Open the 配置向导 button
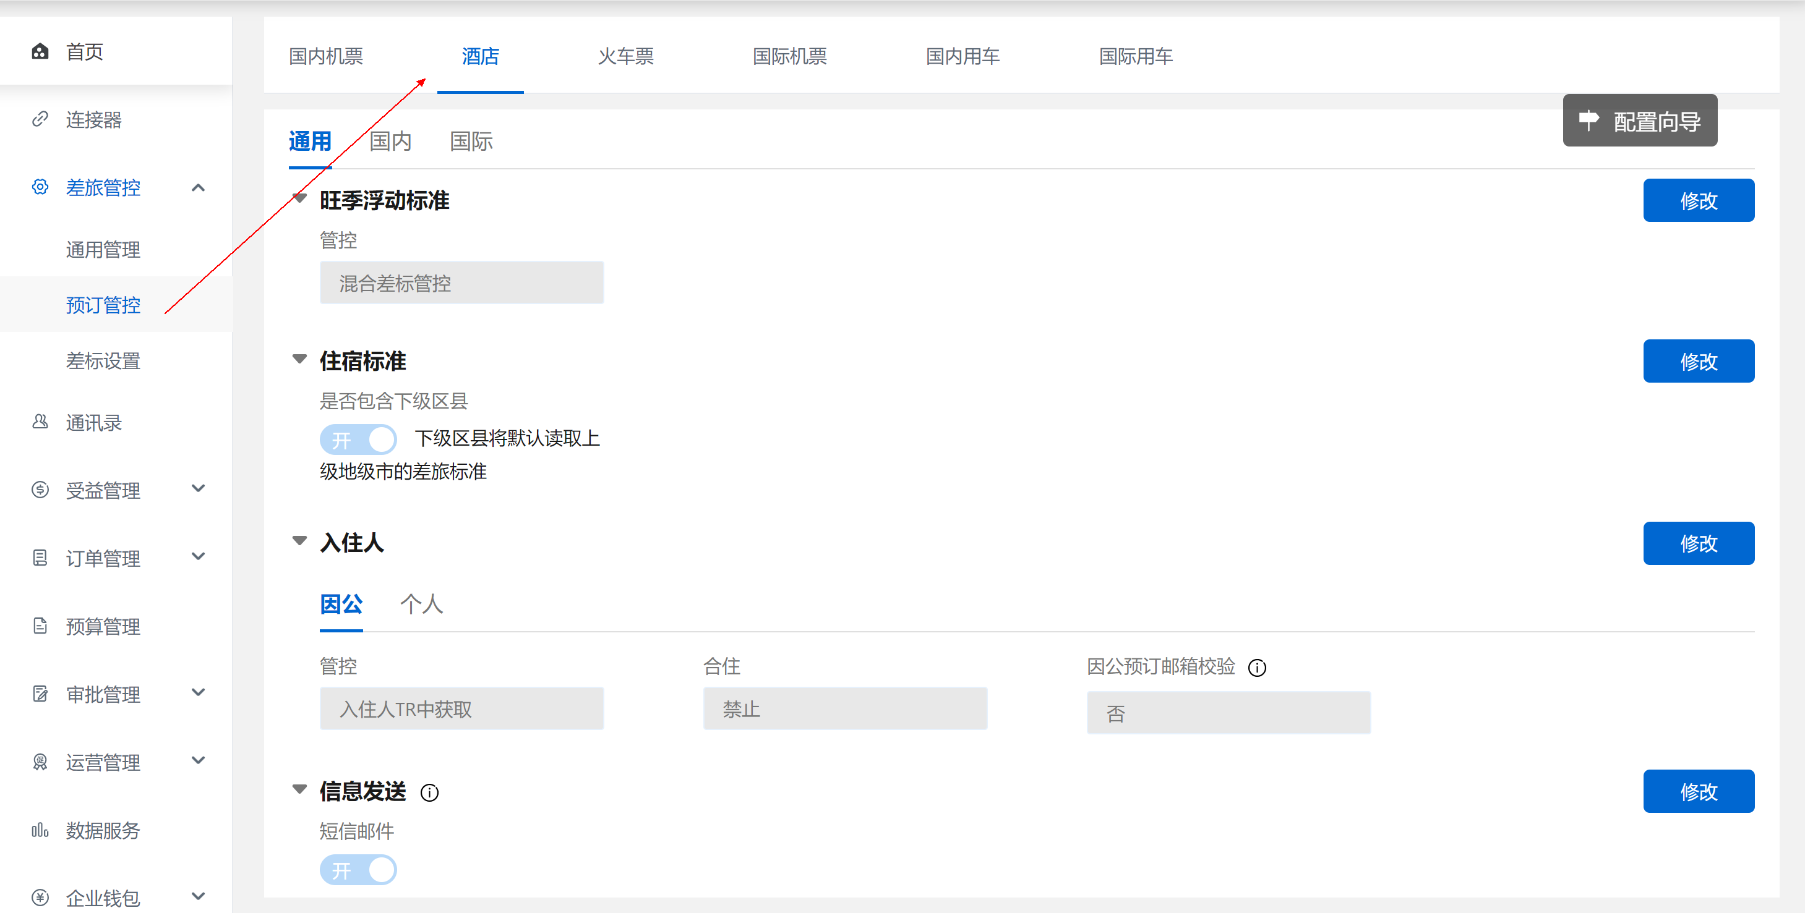The image size is (1805, 913). point(1640,121)
